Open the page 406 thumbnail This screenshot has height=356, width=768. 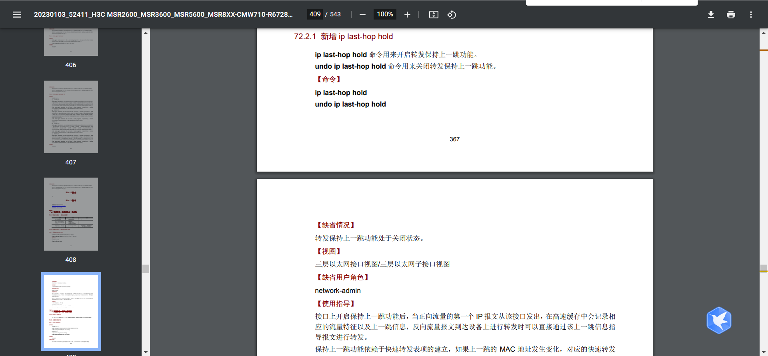tap(71, 42)
